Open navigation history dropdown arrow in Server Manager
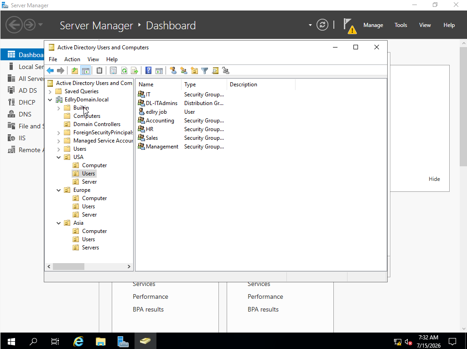This screenshot has height=349, width=467. [x=41, y=25]
